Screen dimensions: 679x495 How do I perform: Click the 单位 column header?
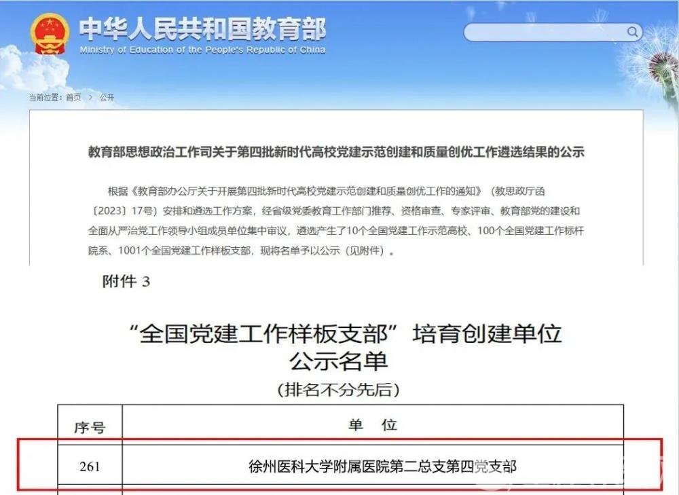coord(373,425)
